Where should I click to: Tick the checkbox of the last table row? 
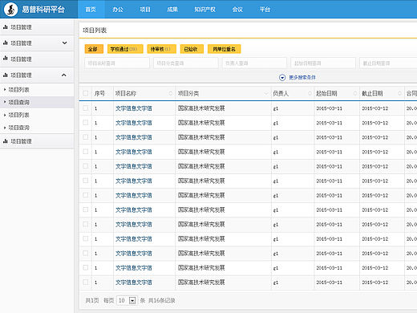coord(86,282)
